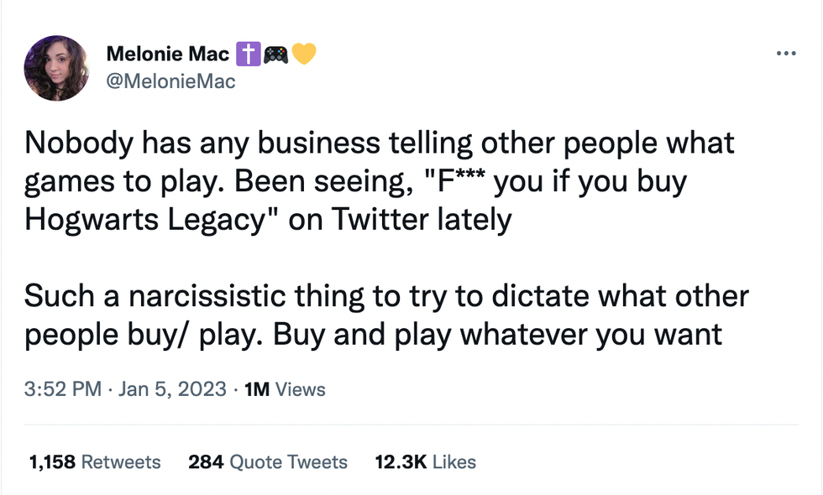Image resolution: width=823 pixels, height=495 pixels.
Task: Click the 3:52 PM timestamp
Action: 63,389
